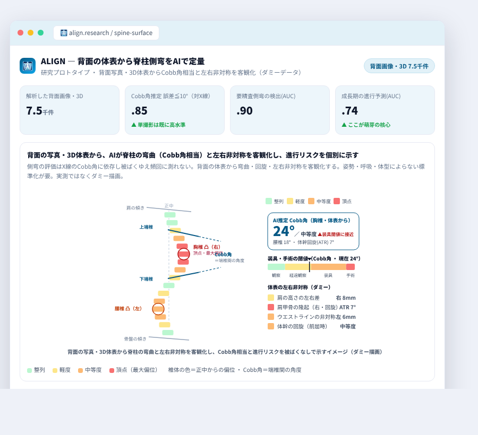478x435 pixels.
Task: Click the green 観察 segment of the threshold bar
Action: (x=276, y=267)
